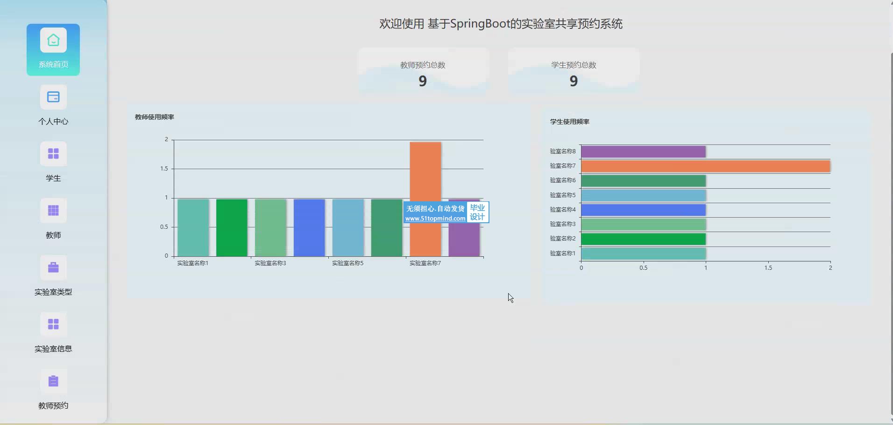893x425 pixels.
Task: Click the blue 验室名称4 horizontal bar
Action: point(643,210)
